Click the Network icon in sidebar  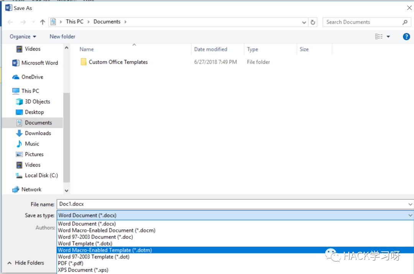tap(16, 190)
